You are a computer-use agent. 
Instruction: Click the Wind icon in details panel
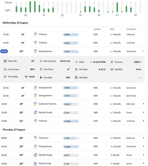pyautogui.click(x=76, y=62)
